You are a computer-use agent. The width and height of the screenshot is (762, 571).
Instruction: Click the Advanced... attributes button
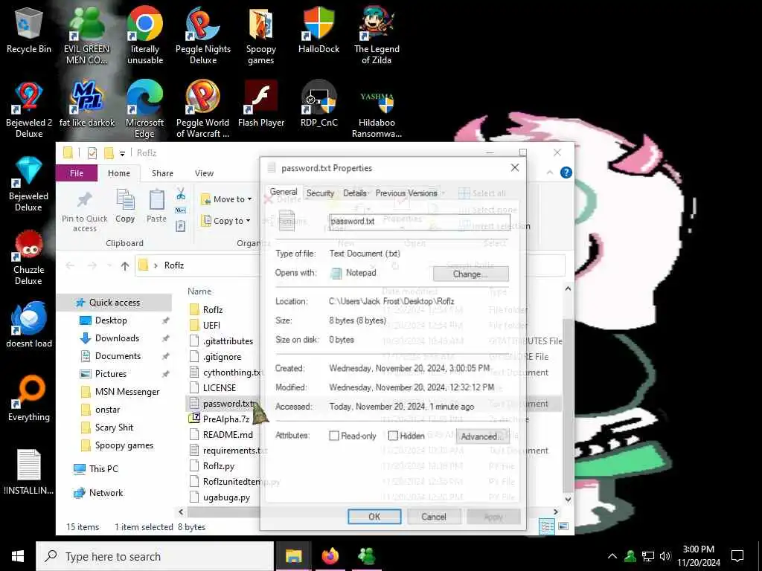click(x=481, y=436)
